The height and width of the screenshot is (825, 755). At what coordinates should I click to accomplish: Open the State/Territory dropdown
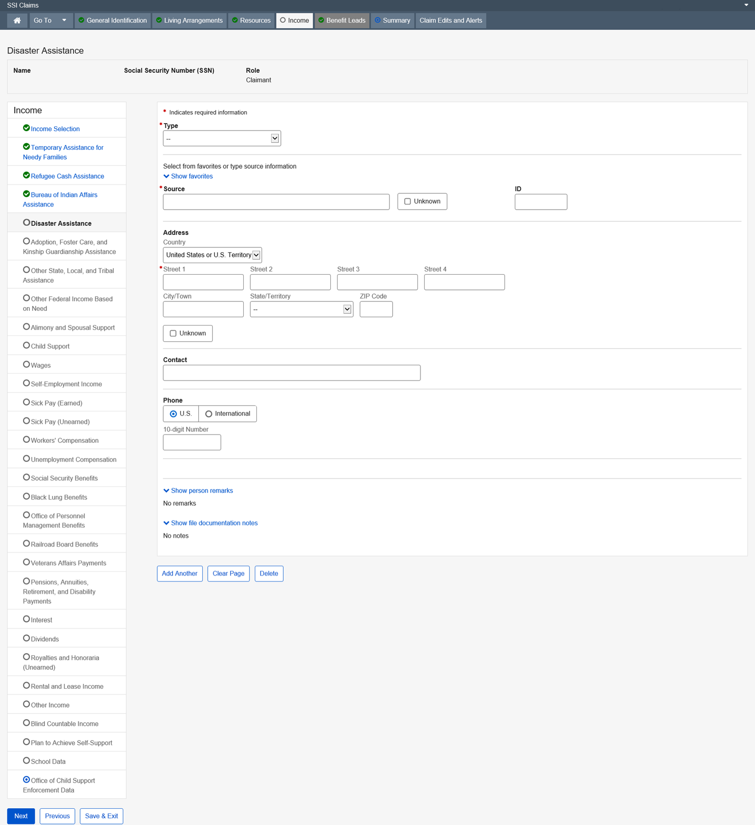pyautogui.click(x=301, y=309)
